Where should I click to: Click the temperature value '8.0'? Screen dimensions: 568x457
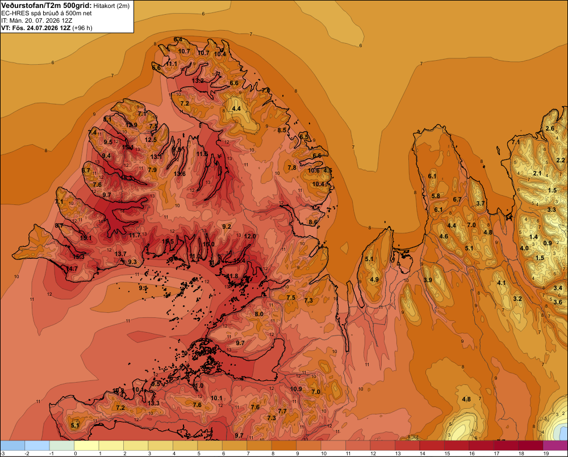(259, 314)
